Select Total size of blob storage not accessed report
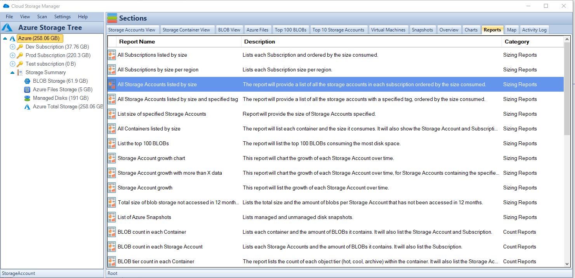 (335, 203)
